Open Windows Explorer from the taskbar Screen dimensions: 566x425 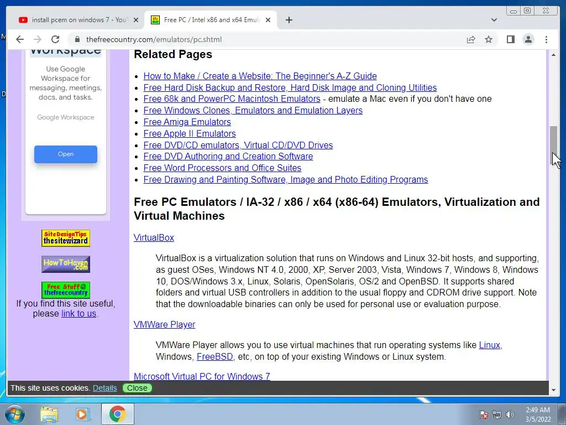(x=49, y=414)
